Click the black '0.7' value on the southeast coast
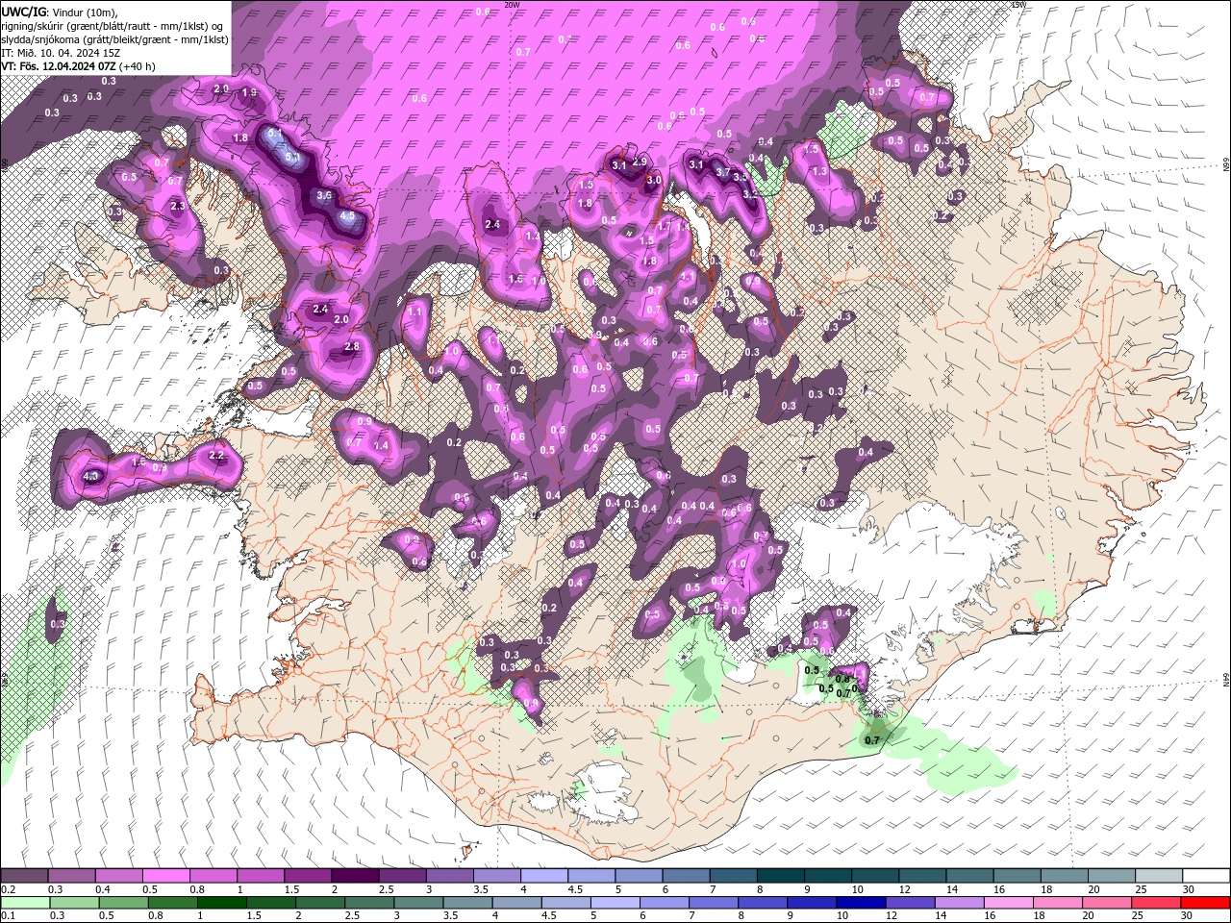Image resolution: width=1231 pixels, height=923 pixels. pos(873,740)
